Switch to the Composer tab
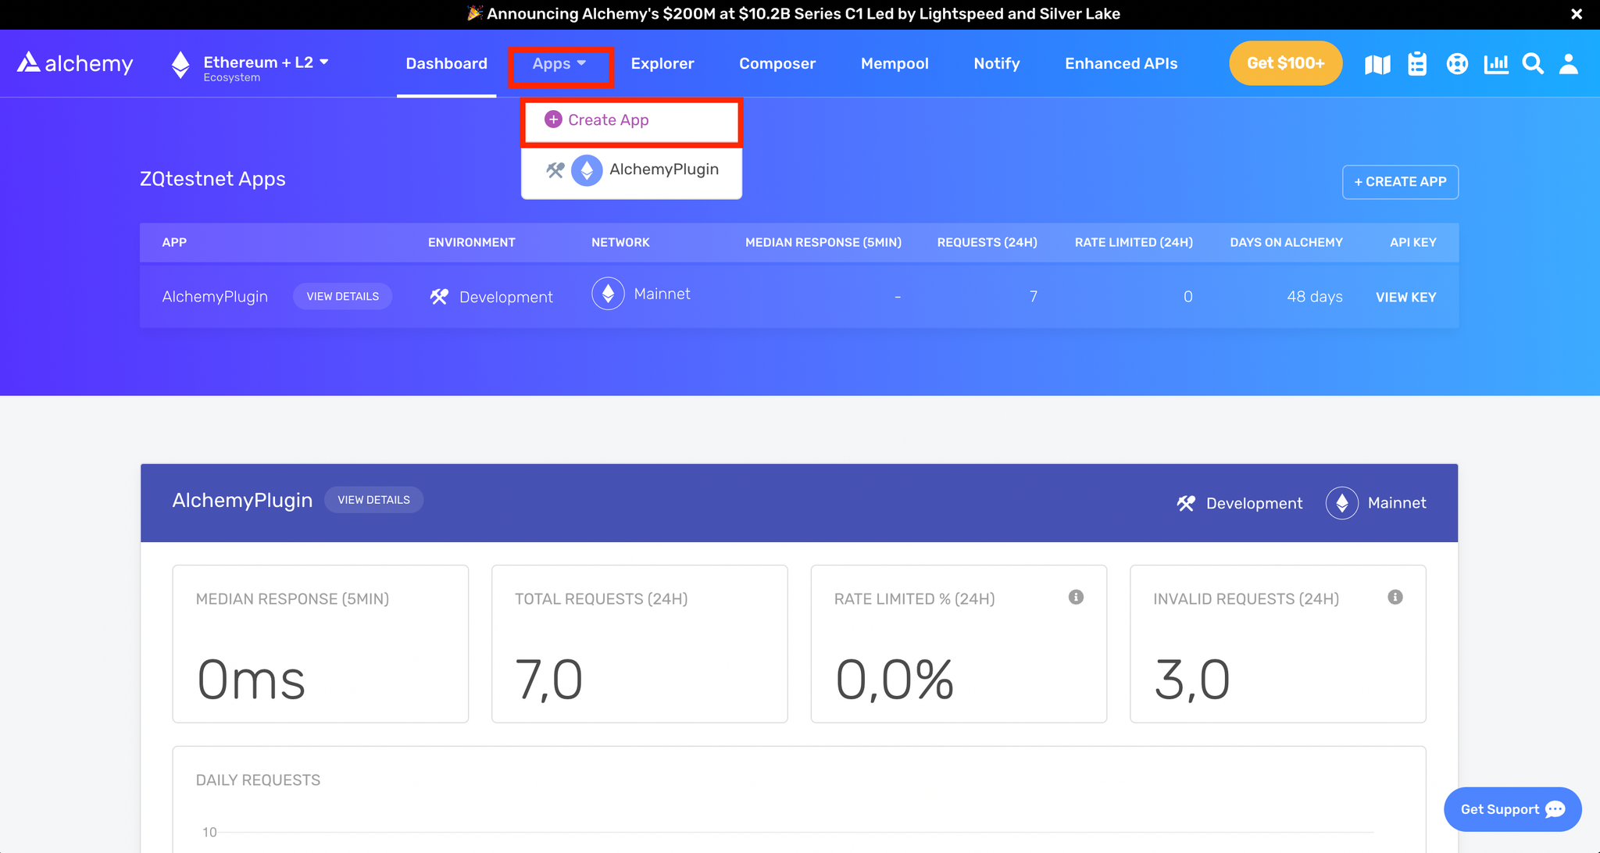This screenshot has width=1600, height=853. click(x=777, y=64)
